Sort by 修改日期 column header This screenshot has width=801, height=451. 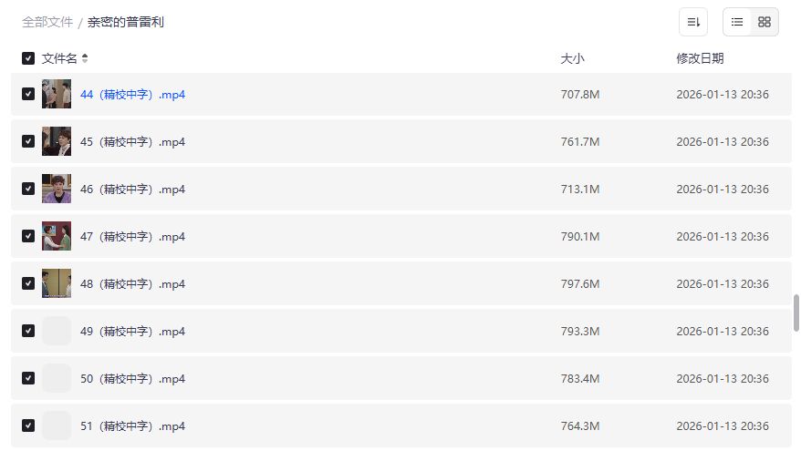(x=700, y=58)
